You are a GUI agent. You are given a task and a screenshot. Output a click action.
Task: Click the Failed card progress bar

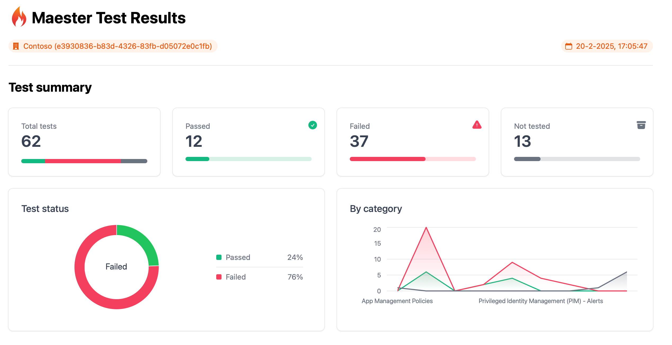pyautogui.click(x=413, y=159)
